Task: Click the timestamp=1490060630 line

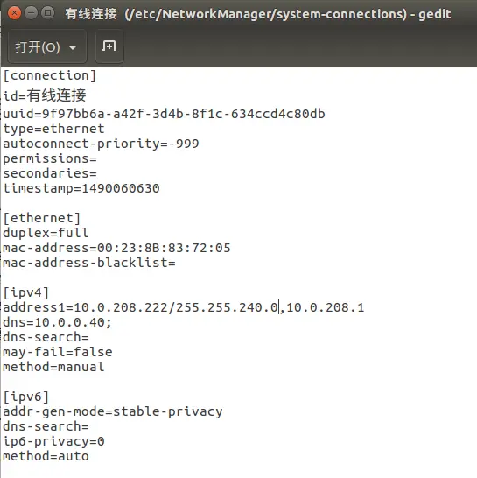Action: [81, 188]
